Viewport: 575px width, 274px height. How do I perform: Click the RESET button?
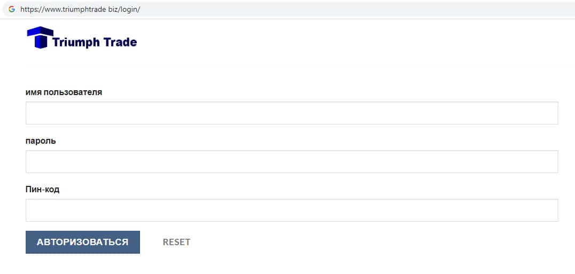176,242
